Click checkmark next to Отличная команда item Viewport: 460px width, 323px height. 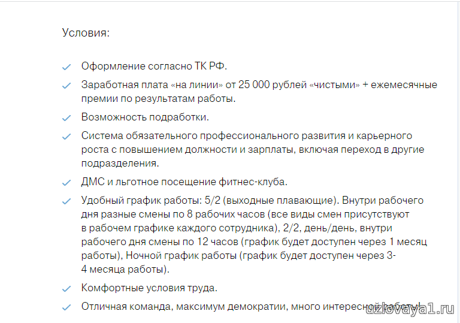click(x=66, y=307)
